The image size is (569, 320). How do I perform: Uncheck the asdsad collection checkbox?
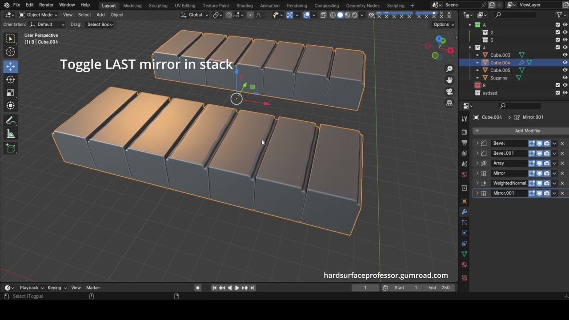coord(557,93)
